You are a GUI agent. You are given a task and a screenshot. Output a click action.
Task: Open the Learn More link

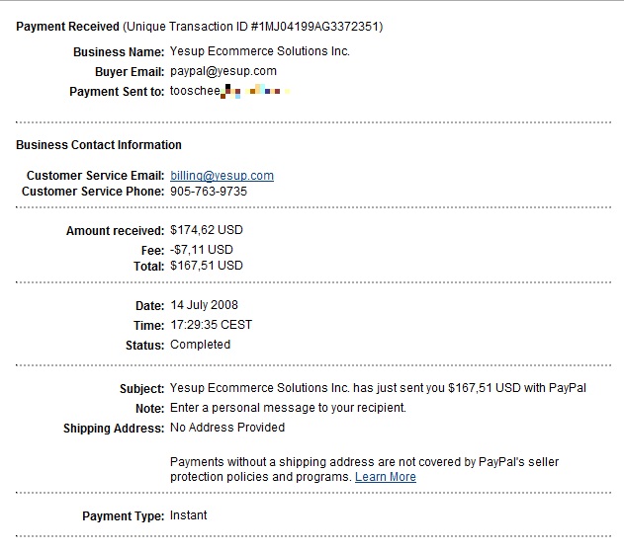386,477
